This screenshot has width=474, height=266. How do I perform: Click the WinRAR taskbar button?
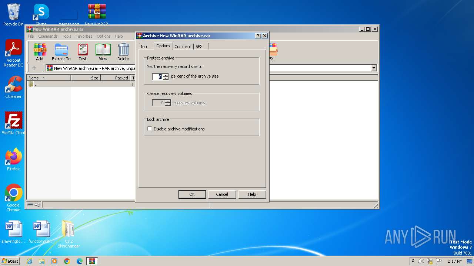tap(92, 261)
